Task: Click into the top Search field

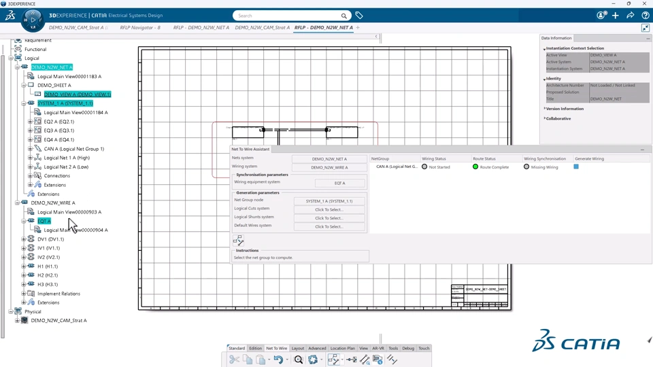Action: pyautogui.click(x=287, y=16)
